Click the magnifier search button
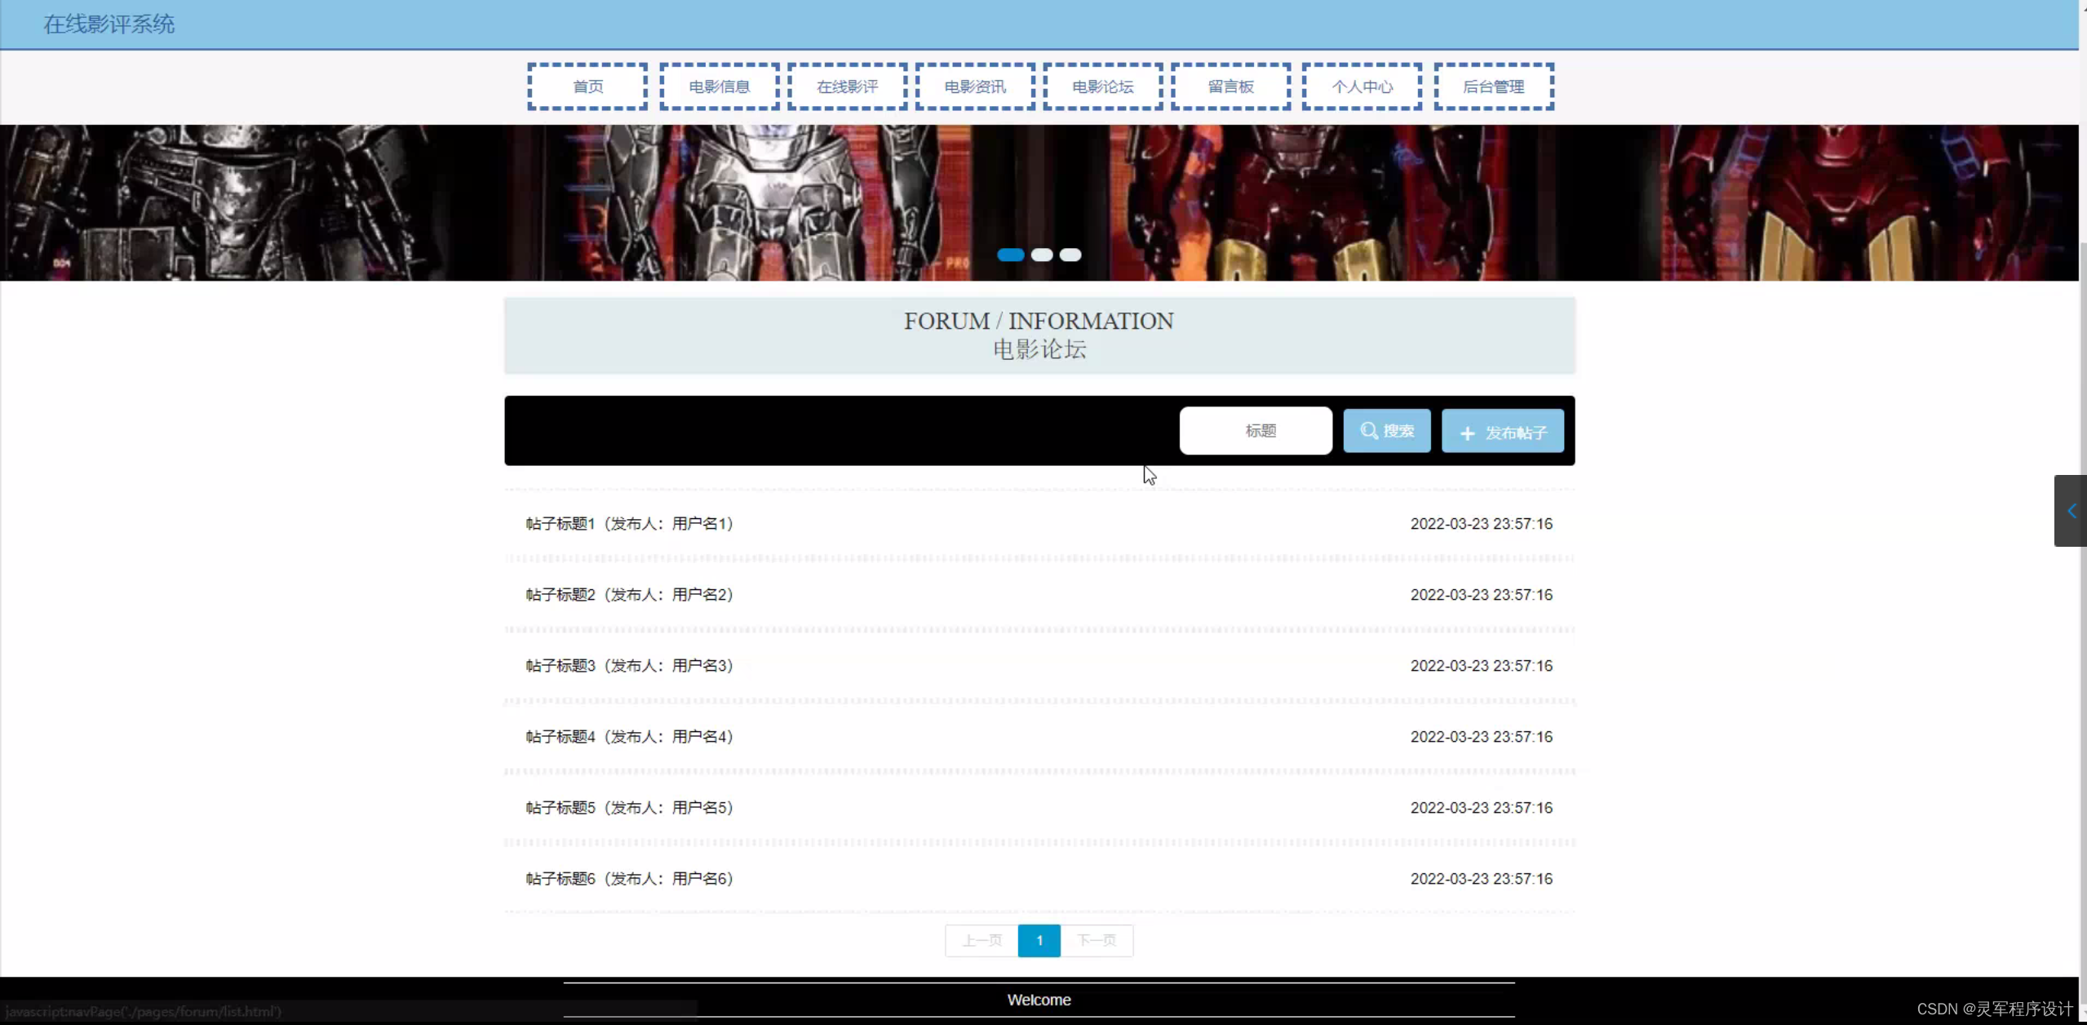This screenshot has width=2087, height=1025. 1386,431
